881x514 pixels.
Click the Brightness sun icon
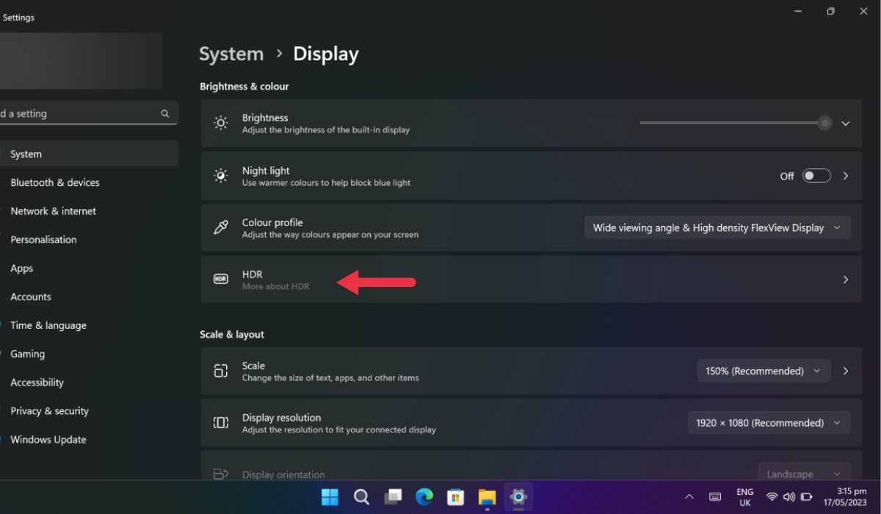tap(220, 123)
